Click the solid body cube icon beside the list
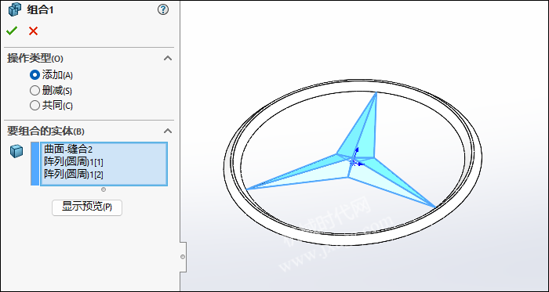The image size is (549, 292). pyautogui.click(x=16, y=151)
